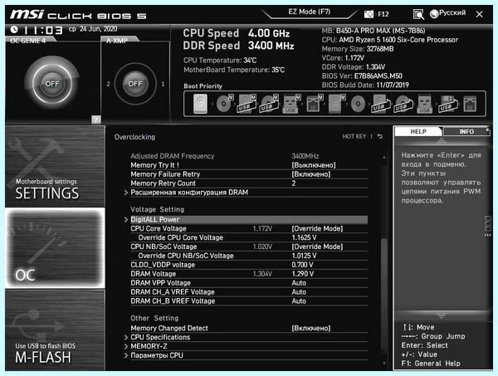498x376 pixels.
Task: Select the non-UEFI CD/DVD boot device
Action: [358, 104]
